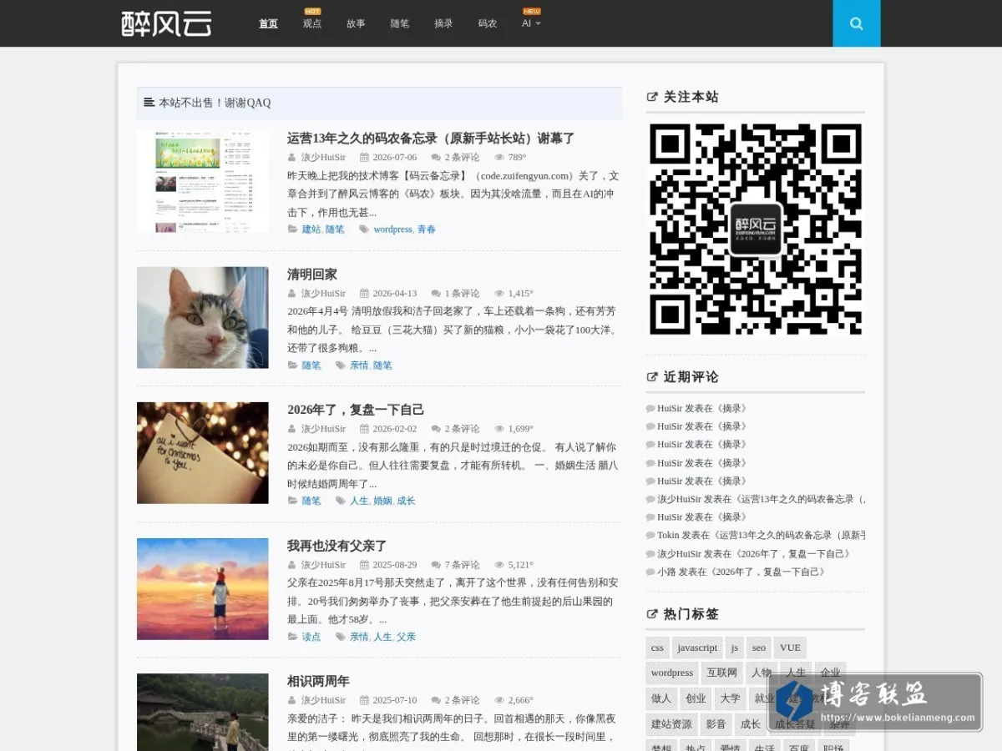Click the icon beside 近期评论 heading
This screenshot has height=751, width=1002.
[x=652, y=377]
